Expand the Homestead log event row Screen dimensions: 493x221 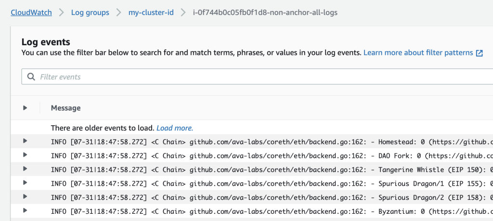point(25,141)
